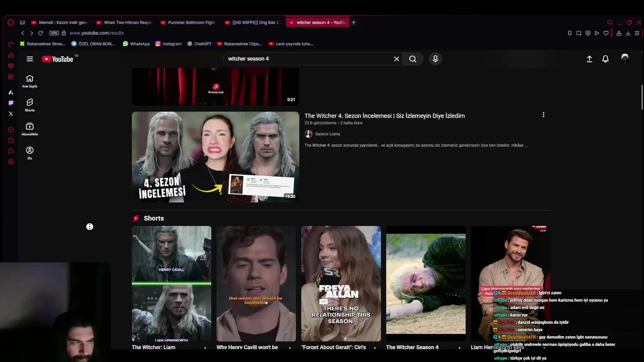The image size is (644, 362).
Task: Open options for 'Why Henry Cavill won't be' short
Action: 290,347
